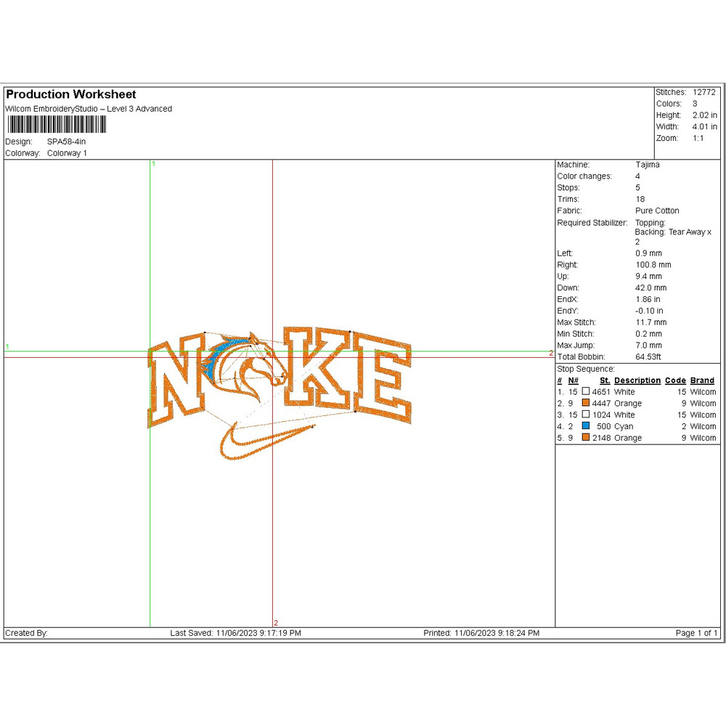
Task: Click the white swatch in stop row 3
Action: pyautogui.click(x=586, y=415)
